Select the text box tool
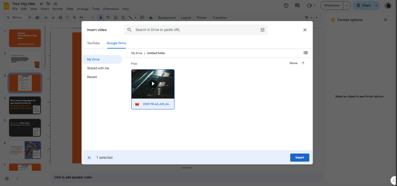Viewport: 397px width, 186px height. (x=108, y=18)
